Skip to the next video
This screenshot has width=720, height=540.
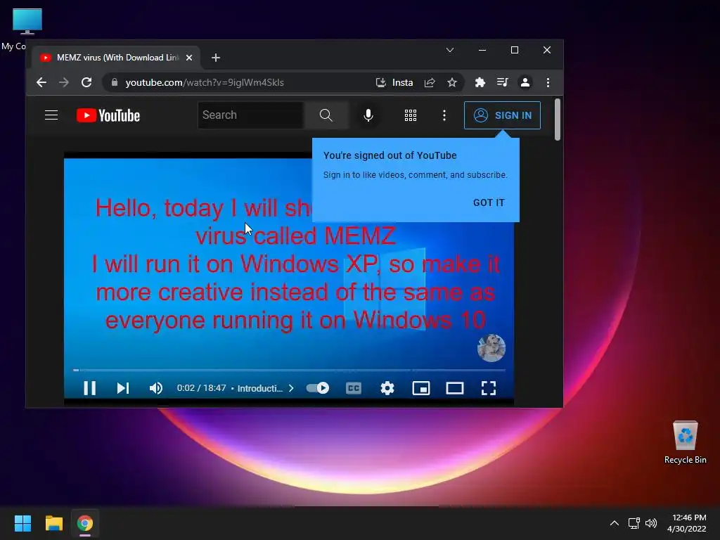[x=122, y=388]
